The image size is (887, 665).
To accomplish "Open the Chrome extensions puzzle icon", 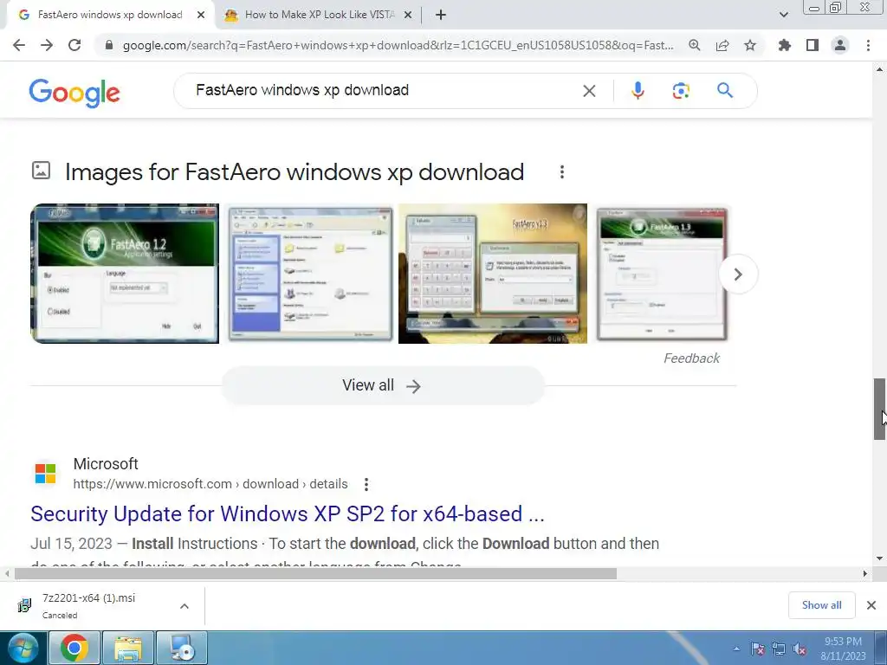I will point(785,45).
